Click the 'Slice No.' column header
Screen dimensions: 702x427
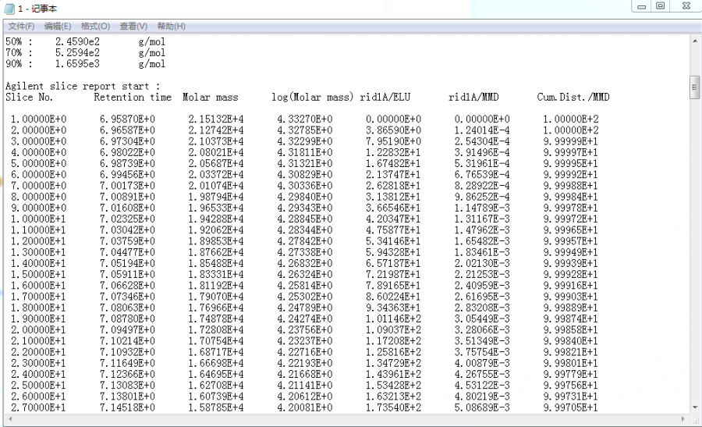pos(29,98)
